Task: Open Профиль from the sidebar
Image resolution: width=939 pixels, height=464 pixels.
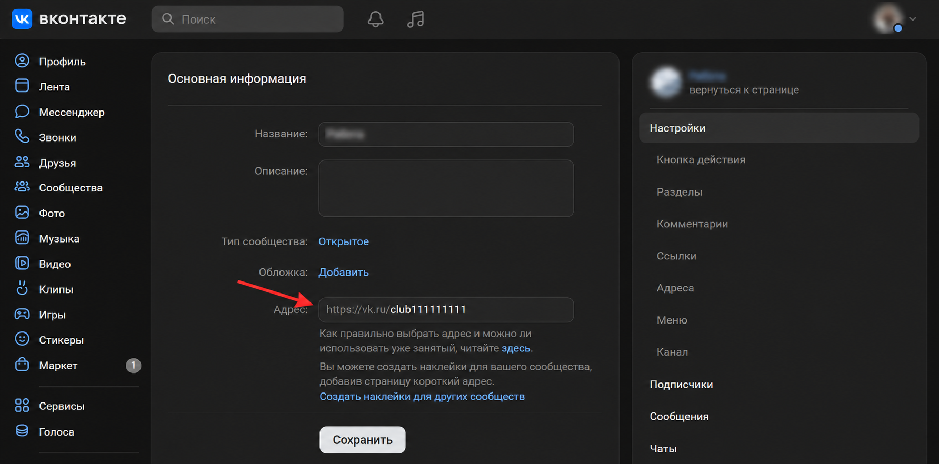Action: [x=62, y=62]
